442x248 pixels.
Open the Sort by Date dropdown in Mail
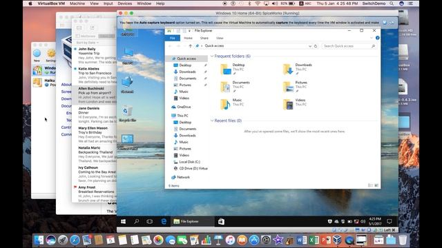click(x=87, y=43)
